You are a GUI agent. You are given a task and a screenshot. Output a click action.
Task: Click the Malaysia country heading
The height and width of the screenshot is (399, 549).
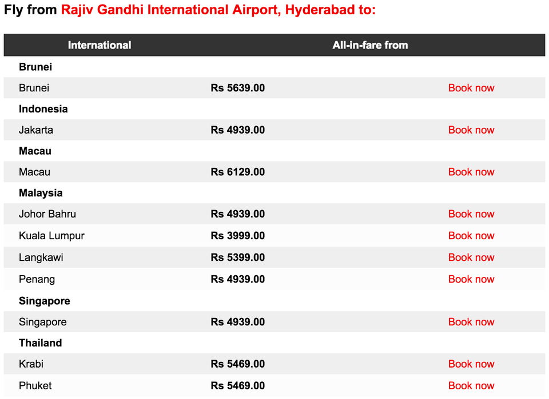click(x=41, y=193)
